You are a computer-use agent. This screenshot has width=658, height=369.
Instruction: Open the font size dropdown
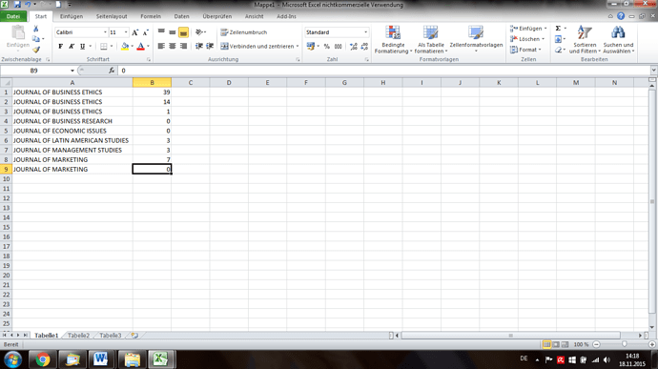click(x=126, y=32)
